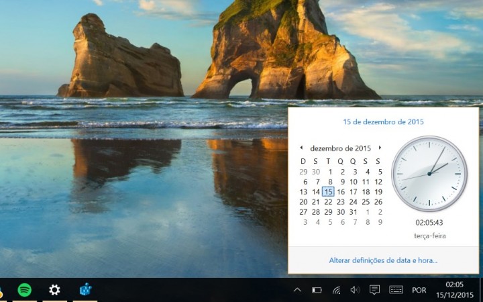Image resolution: width=483 pixels, height=302 pixels.
Task: Go to previous month in calendar
Action: point(301,148)
